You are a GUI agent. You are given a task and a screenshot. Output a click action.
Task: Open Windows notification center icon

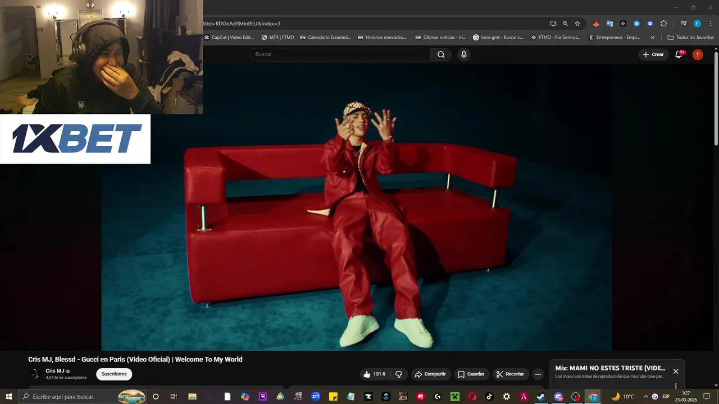click(x=707, y=397)
